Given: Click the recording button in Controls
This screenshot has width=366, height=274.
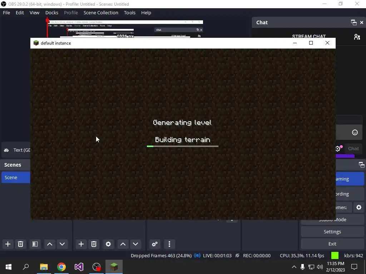Looking at the screenshot, I should 350,194.
